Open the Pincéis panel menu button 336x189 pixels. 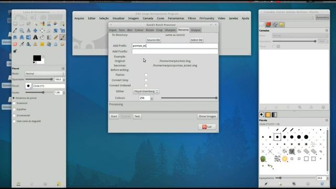tap(327, 120)
